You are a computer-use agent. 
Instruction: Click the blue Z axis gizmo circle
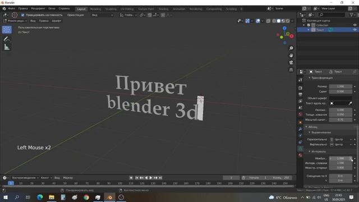tap(284, 28)
